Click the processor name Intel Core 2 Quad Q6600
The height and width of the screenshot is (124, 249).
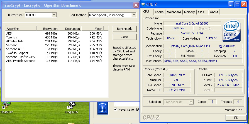click(192, 23)
